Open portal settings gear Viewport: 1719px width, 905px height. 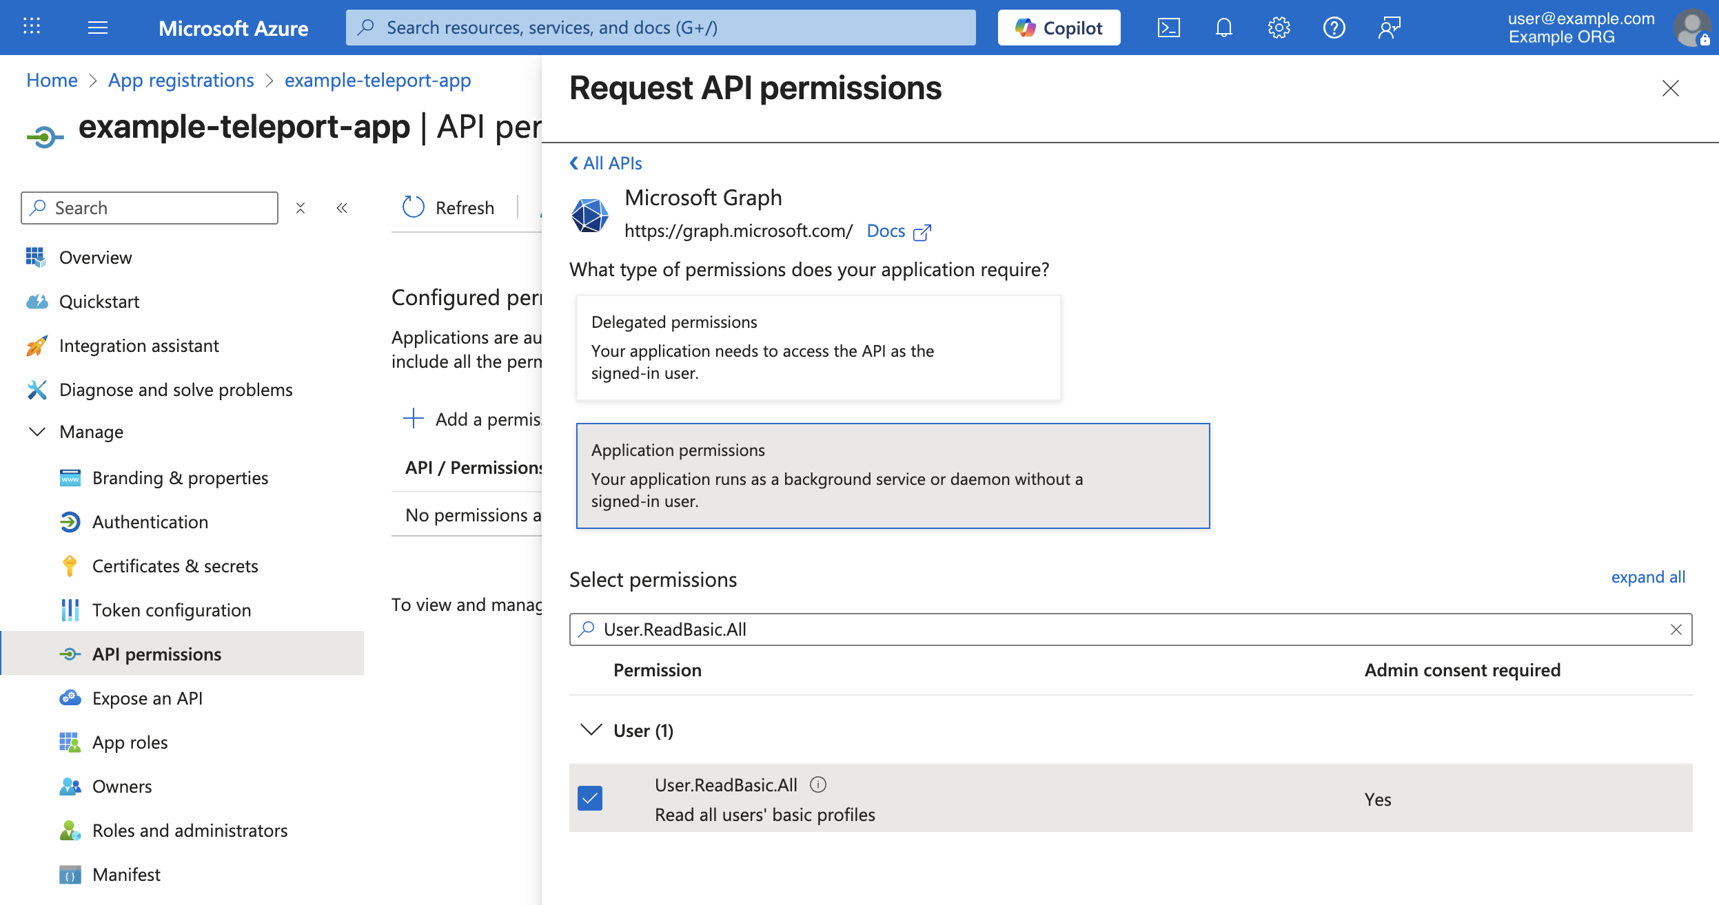coord(1280,28)
